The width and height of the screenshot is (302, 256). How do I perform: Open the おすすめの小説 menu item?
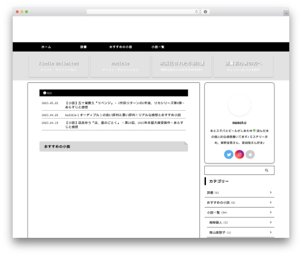120,47
